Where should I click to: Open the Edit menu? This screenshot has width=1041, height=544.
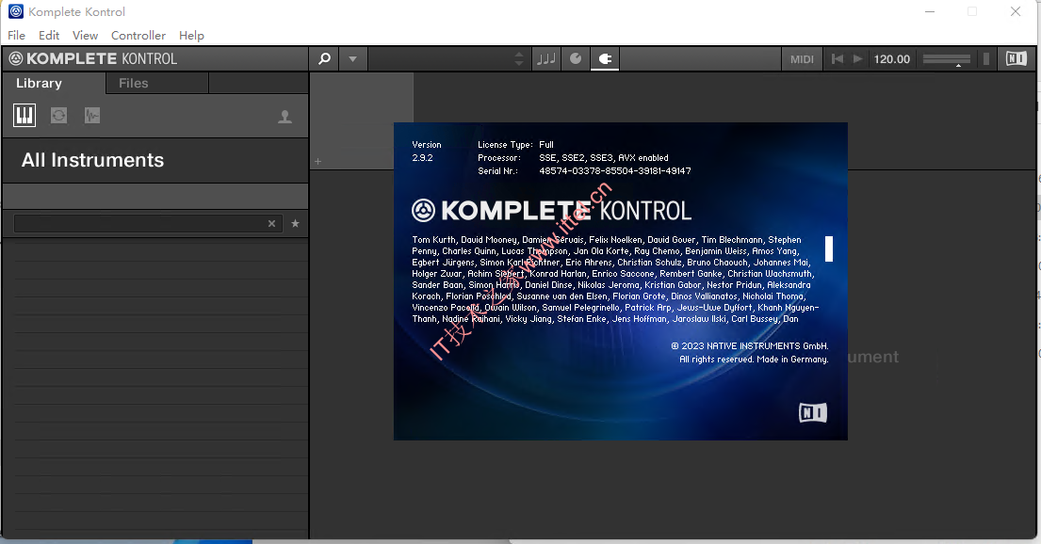point(49,35)
